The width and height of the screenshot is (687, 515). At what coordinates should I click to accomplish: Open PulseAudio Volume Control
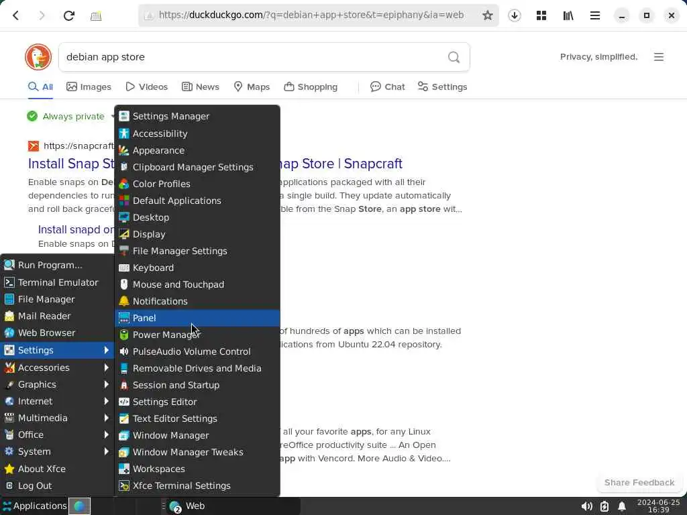click(x=197, y=351)
